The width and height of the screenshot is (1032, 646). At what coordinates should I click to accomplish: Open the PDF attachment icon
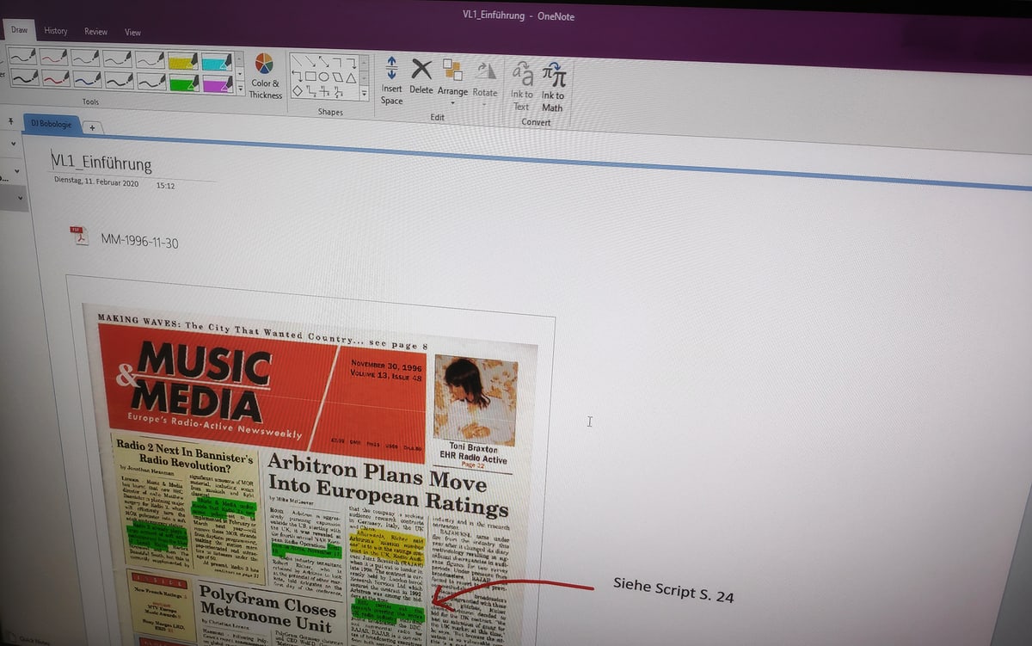pos(80,236)
